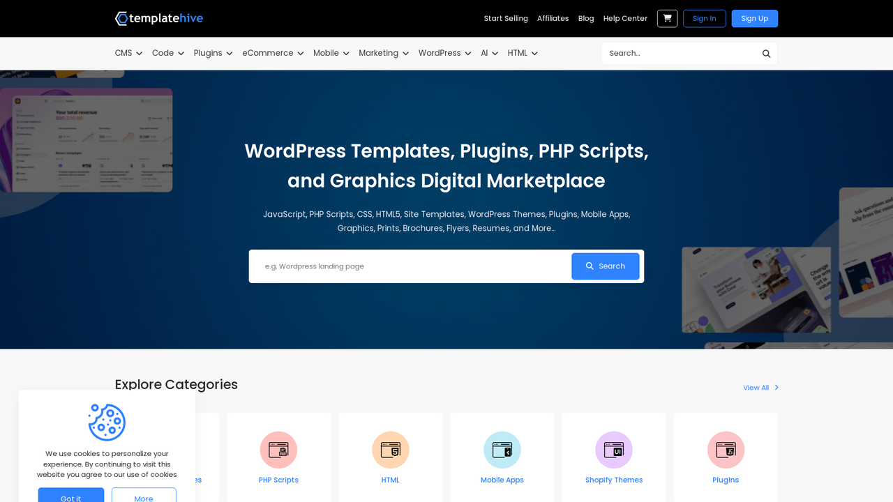Expand the CMS menu
The image size is (893, 502).
128,53
